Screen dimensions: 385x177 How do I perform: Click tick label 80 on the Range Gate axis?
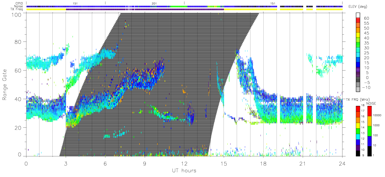[x=18, y=42]
